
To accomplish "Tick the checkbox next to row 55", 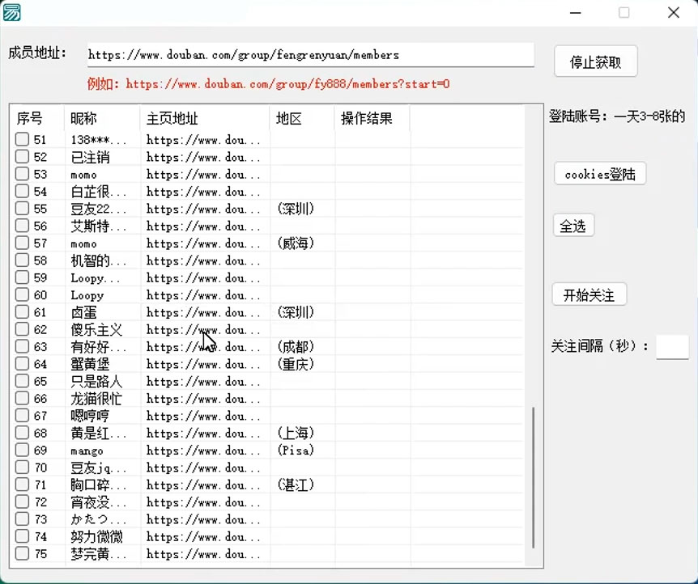I will pyautogui.click(x=22, y=209).
